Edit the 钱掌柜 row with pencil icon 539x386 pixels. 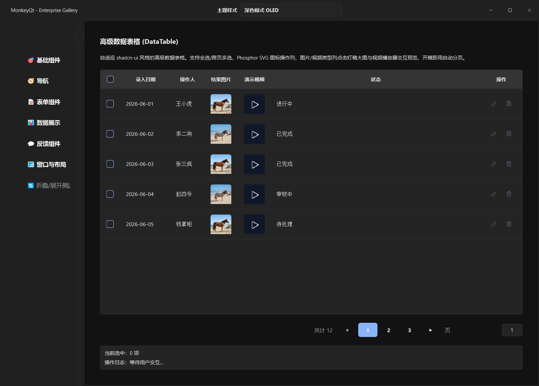click(x=494, y=224)
